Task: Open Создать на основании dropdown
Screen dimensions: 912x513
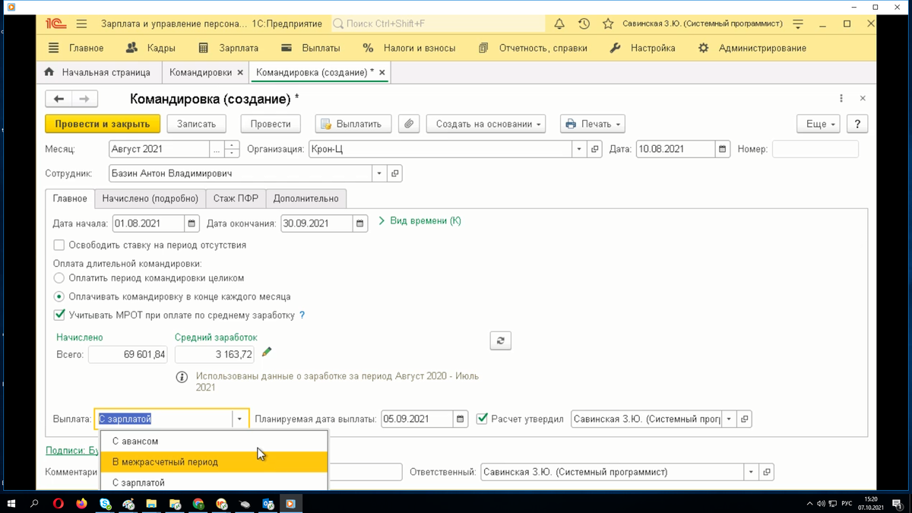Action: 486,124
